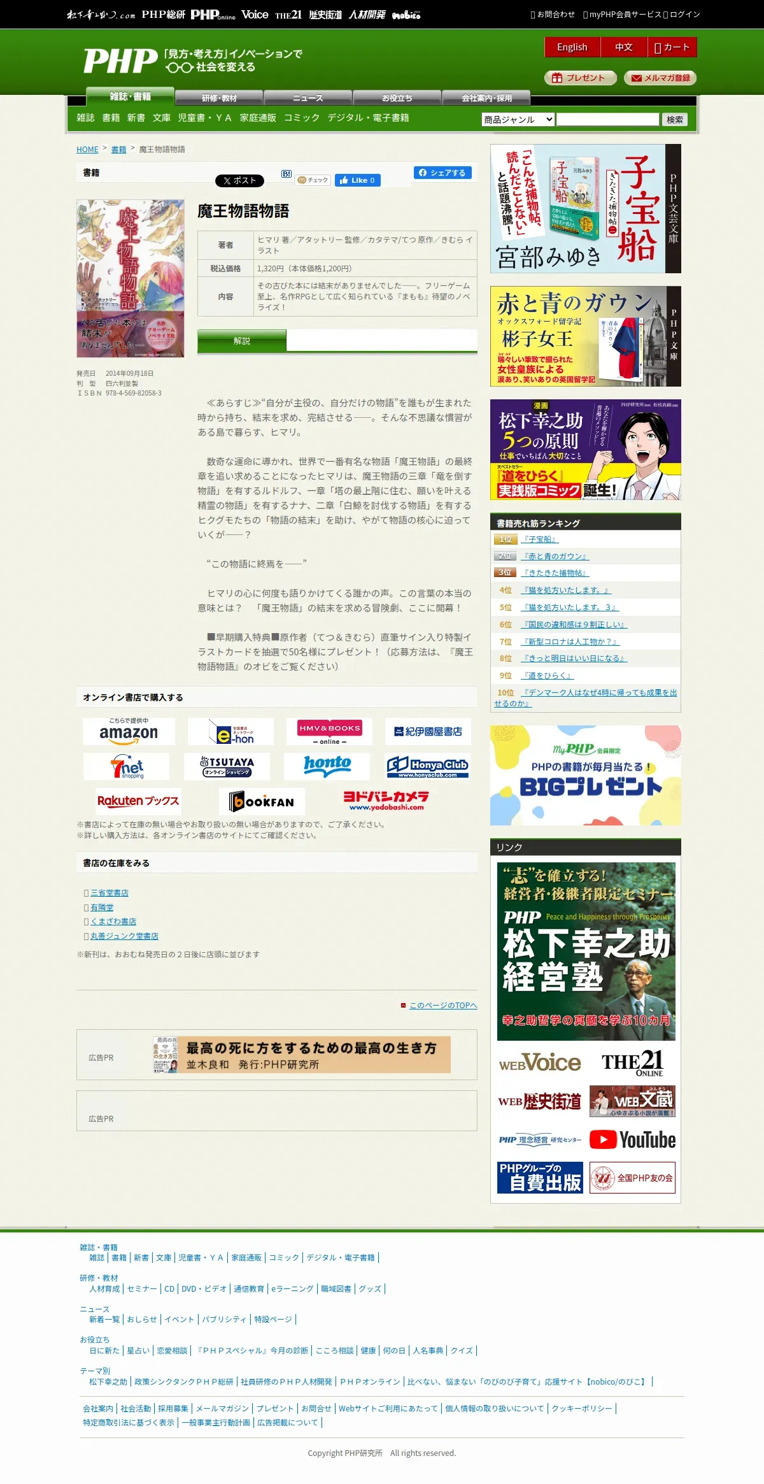Click the プレゼント button

(x=580, y=78)
